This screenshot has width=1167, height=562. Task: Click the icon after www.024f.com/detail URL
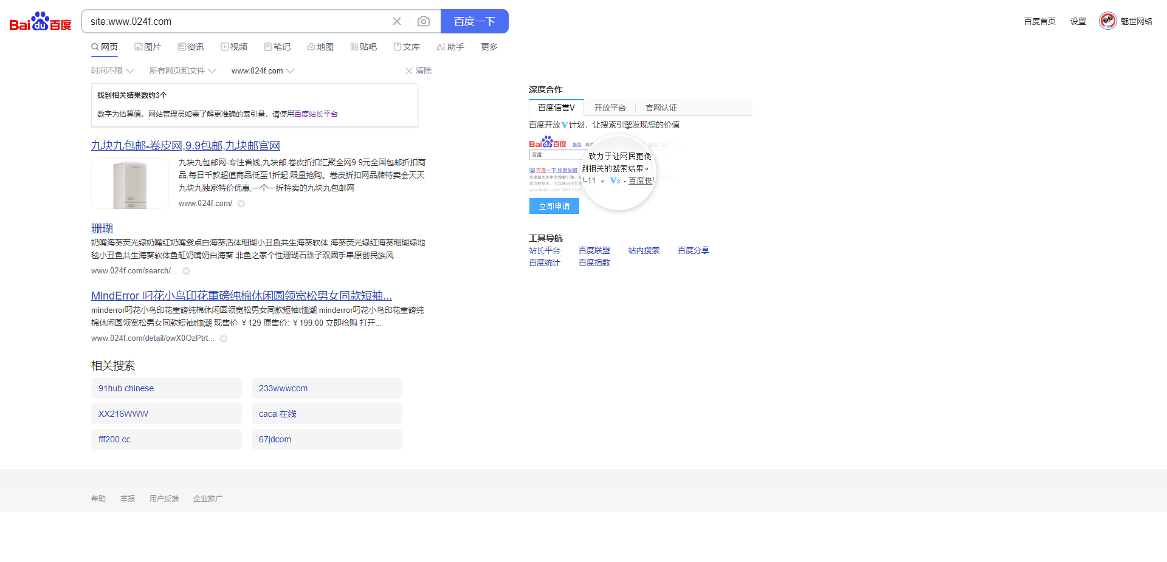pyautogui.click(x=224, y=338)
